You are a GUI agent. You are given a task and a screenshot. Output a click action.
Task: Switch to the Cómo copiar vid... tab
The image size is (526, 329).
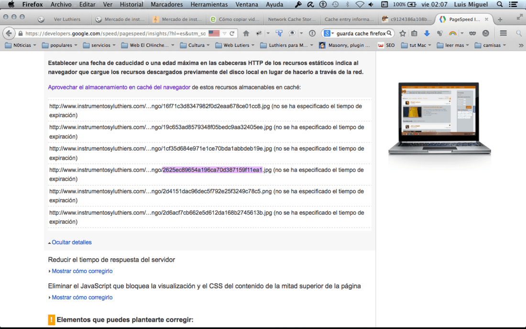coord(235,20)
